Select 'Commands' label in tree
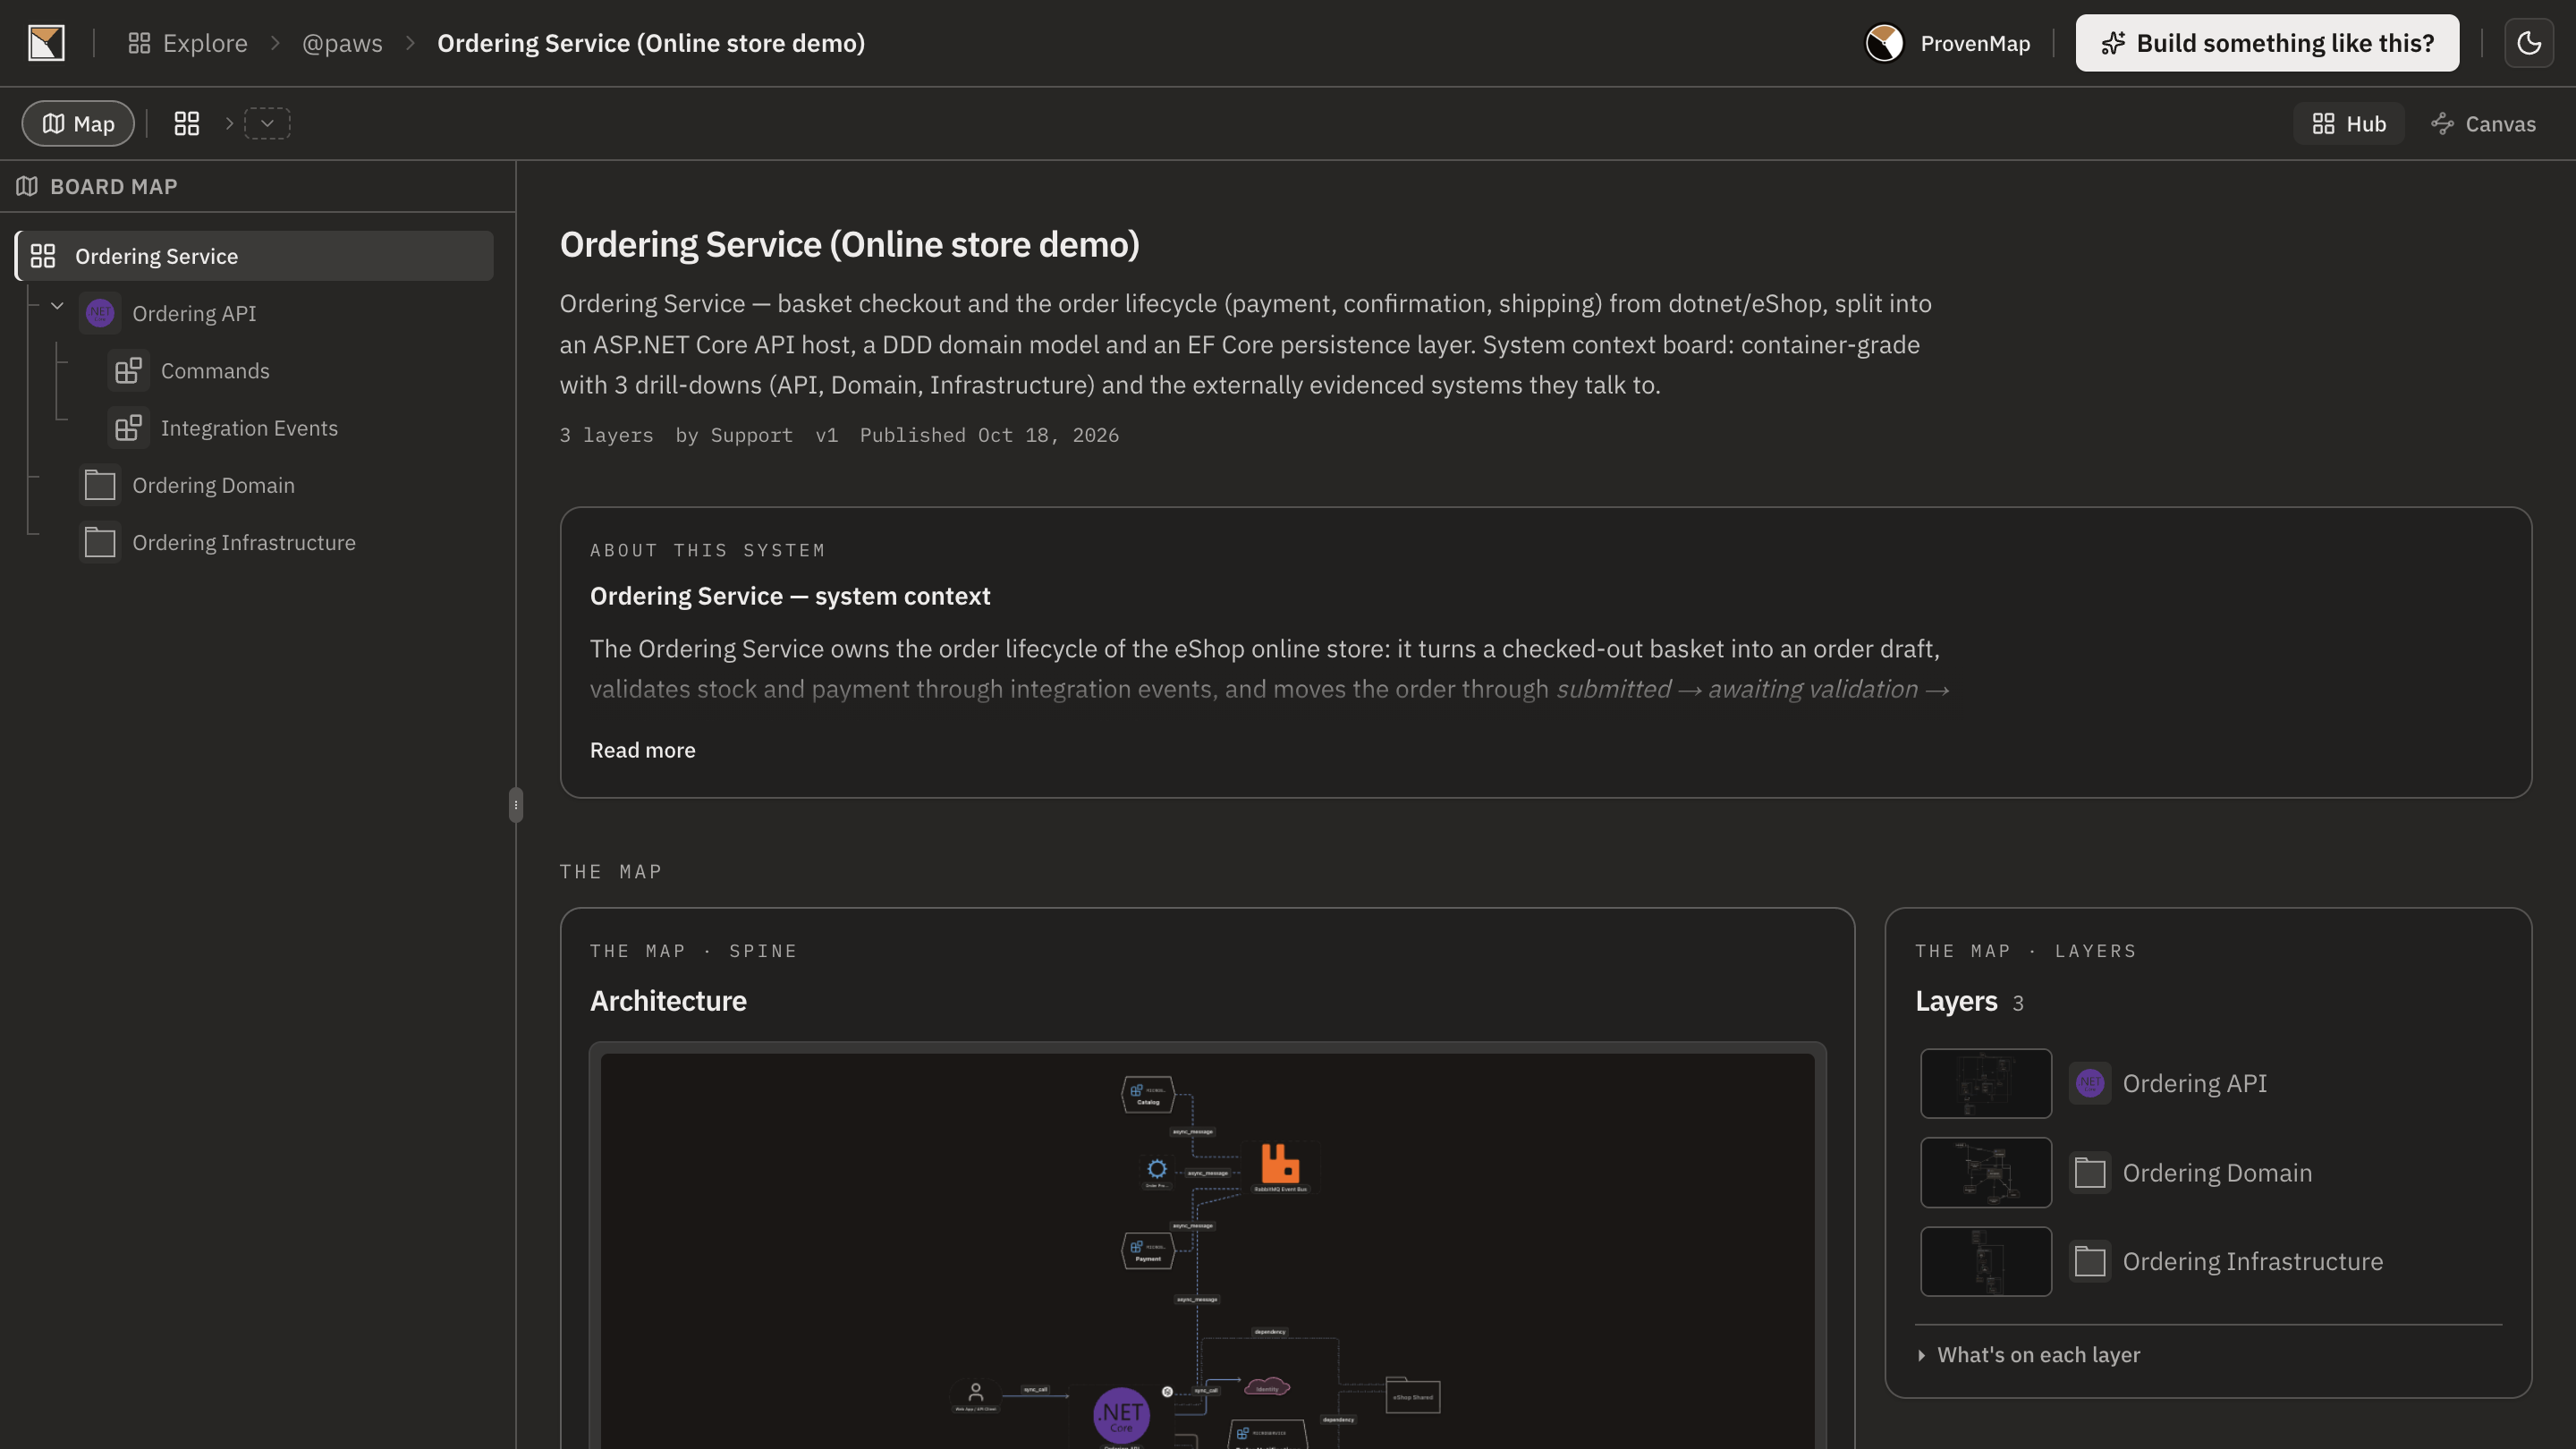The width and height of the screenshot is (2576, 1449). click(215, 371)
